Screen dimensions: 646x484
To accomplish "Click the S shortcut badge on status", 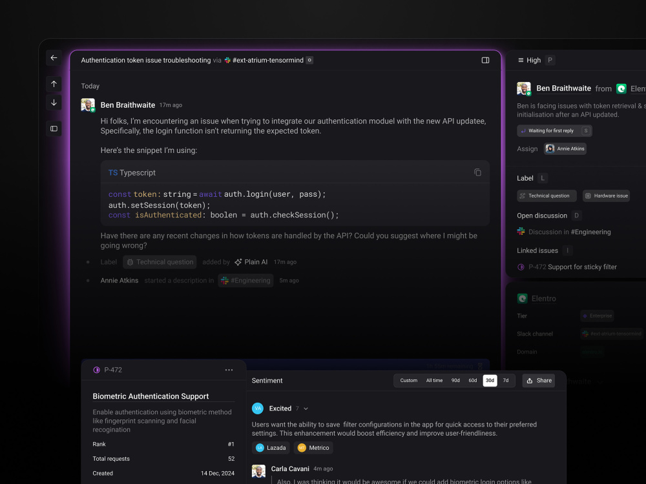I will click(585, 131).
